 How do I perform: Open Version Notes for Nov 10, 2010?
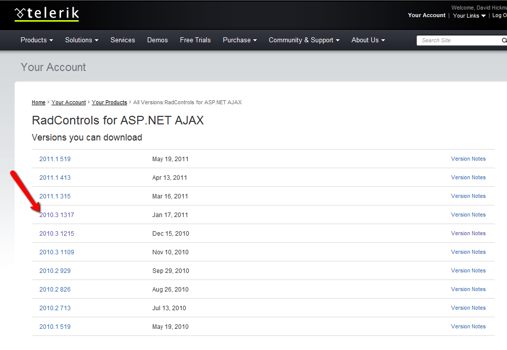click(468, 252)
